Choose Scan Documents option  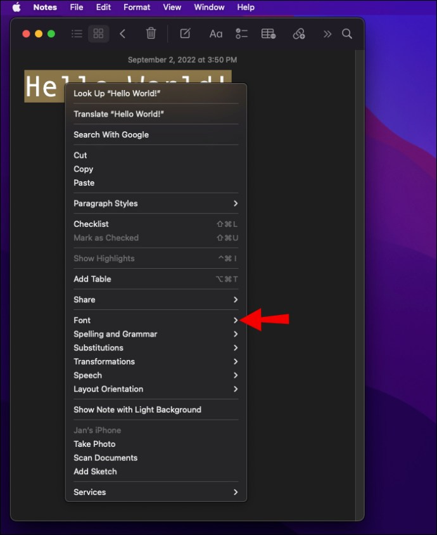pyautogui.click(x=156, y=458)
